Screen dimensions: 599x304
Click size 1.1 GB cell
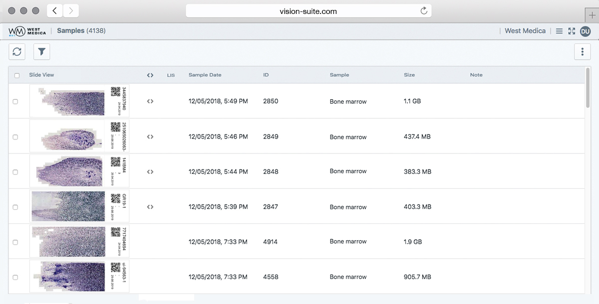point(412,101)
